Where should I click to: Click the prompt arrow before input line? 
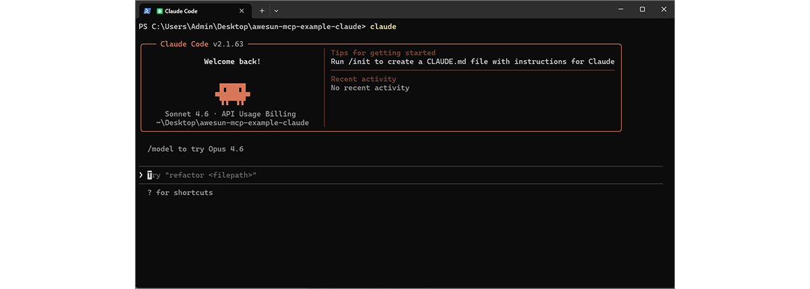click(141, 175)
